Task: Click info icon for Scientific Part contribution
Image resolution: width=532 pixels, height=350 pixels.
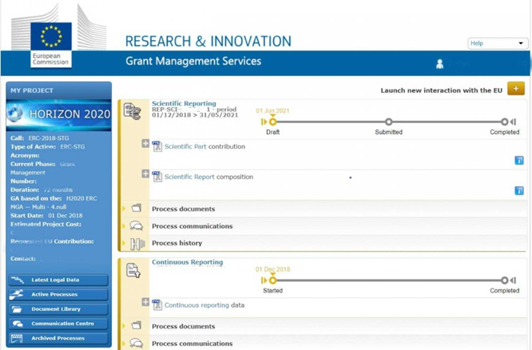Action: click(x=518, y=161)
